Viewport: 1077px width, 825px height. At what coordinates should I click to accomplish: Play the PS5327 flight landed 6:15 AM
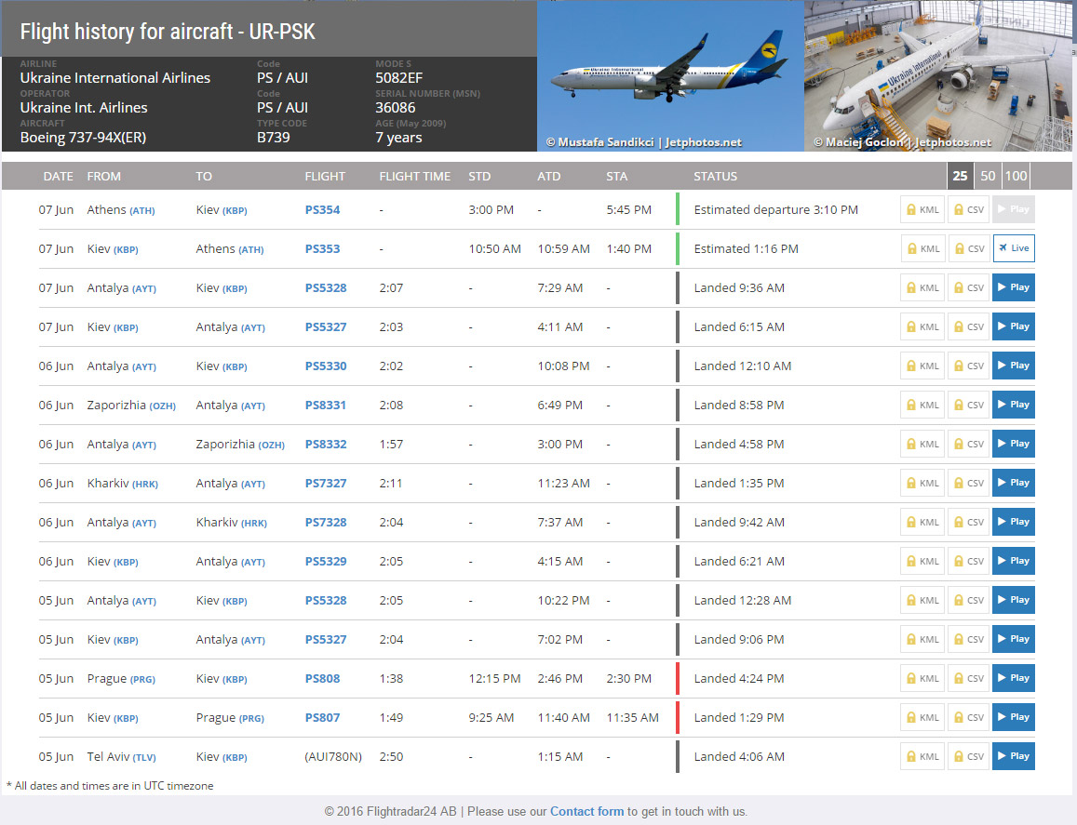[1013, 326]
